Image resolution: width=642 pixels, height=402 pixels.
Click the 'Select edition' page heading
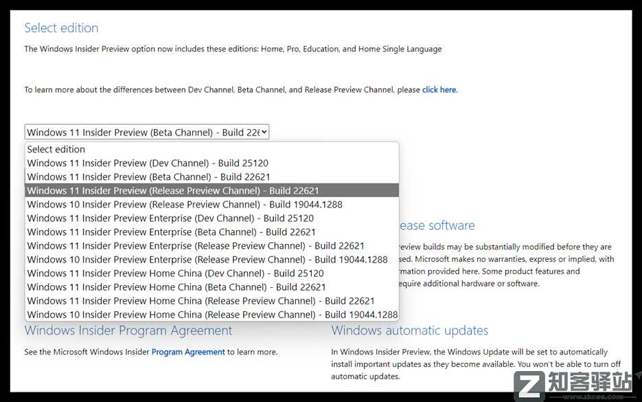coord(61,28)
